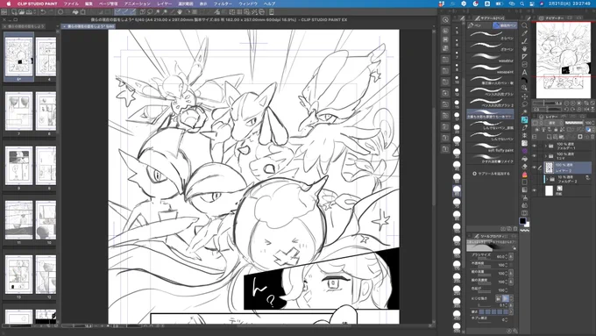Hide the 1コマ layer folder
596x336 pixels.
pyautogui.click(x=535, y=155)
